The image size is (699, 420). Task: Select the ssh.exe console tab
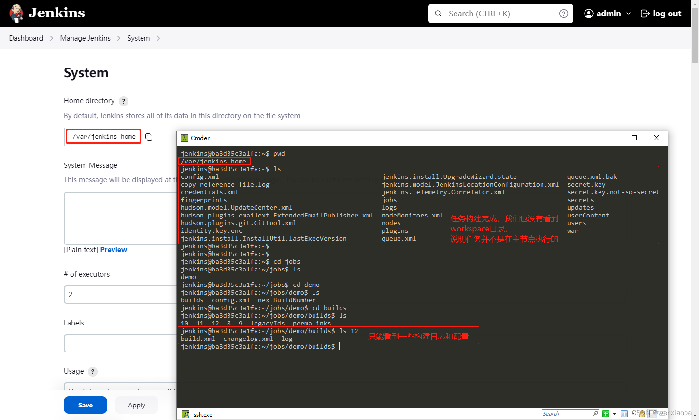click(198, 414)
